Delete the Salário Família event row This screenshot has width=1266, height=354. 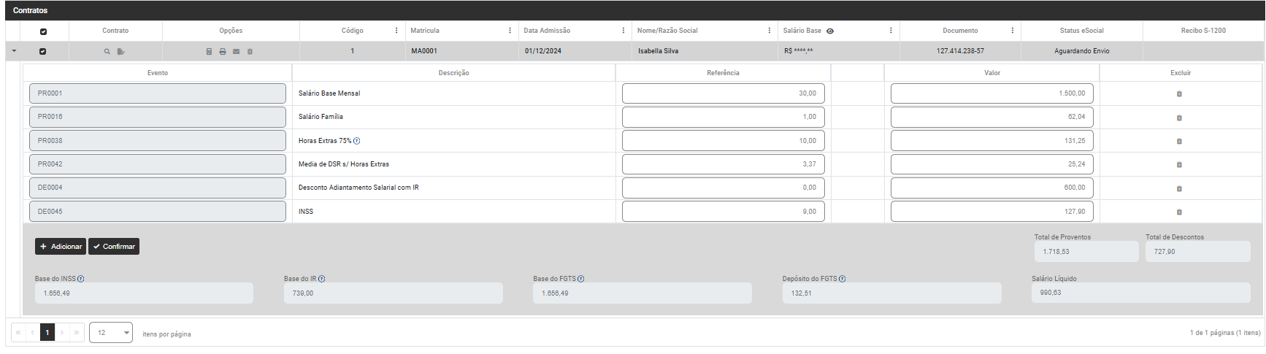pyautogui.click(x=1179, y=118)
